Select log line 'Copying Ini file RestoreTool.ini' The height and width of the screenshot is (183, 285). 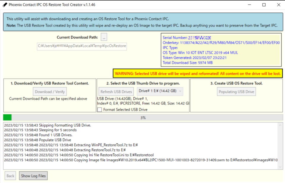(79, 155)
